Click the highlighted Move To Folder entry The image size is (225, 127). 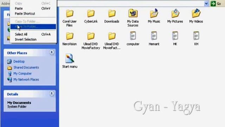click(33, 27)
